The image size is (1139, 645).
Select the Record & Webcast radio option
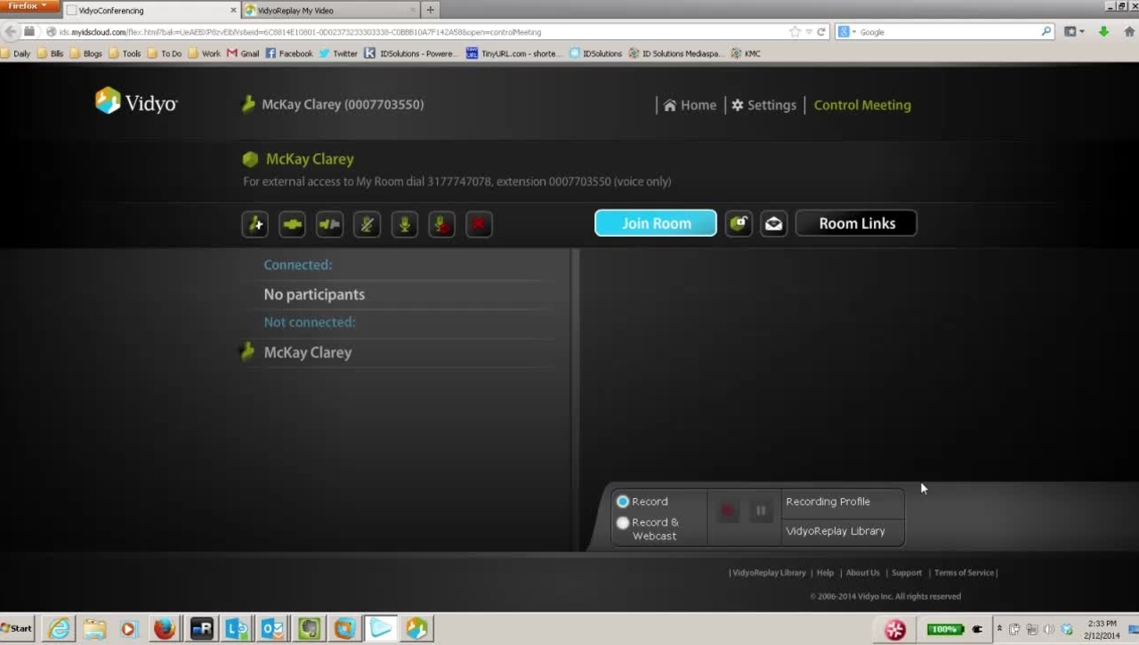point(623,523)
